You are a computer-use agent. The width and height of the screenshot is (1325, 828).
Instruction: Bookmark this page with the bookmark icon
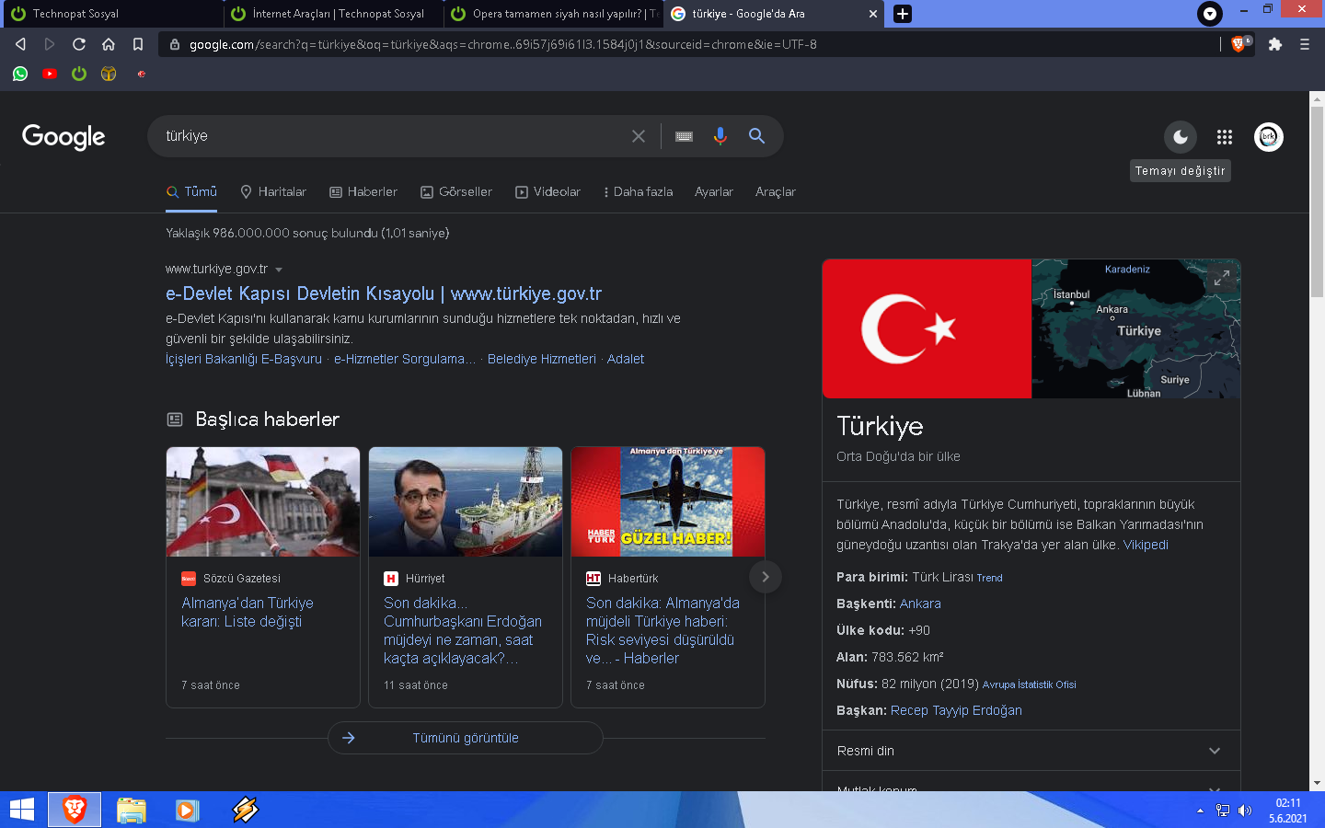pos(138,44)
